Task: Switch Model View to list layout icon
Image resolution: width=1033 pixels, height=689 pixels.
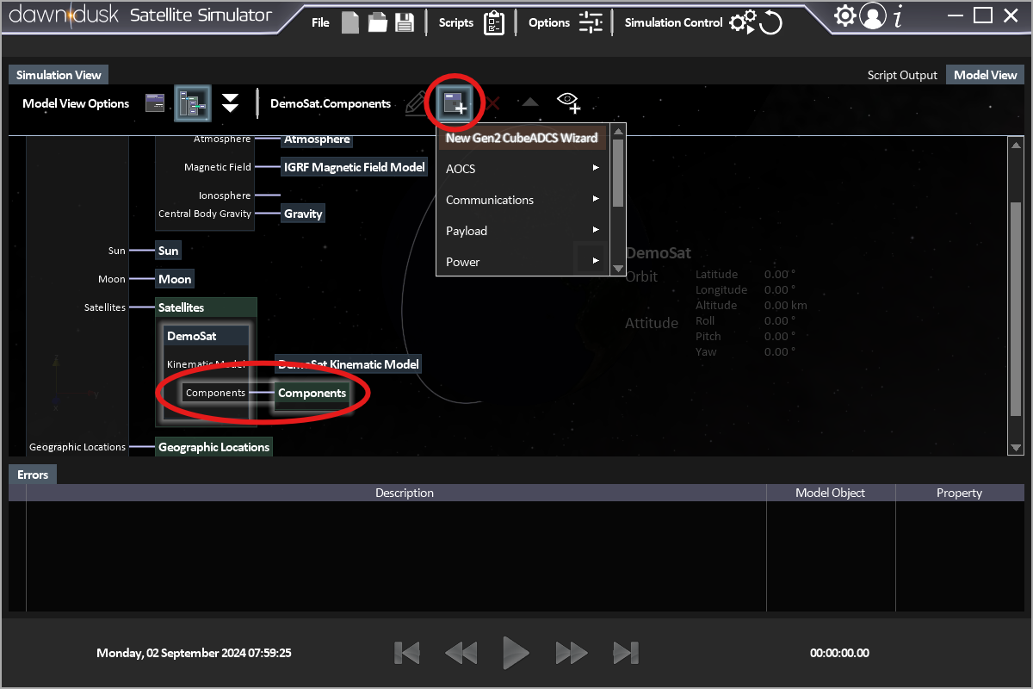Action: [154, 103]
